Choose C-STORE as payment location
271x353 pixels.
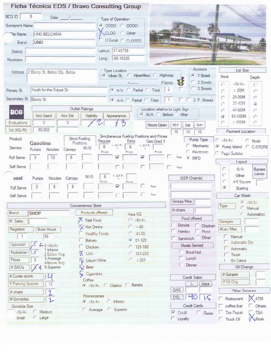tap(247, 147)
